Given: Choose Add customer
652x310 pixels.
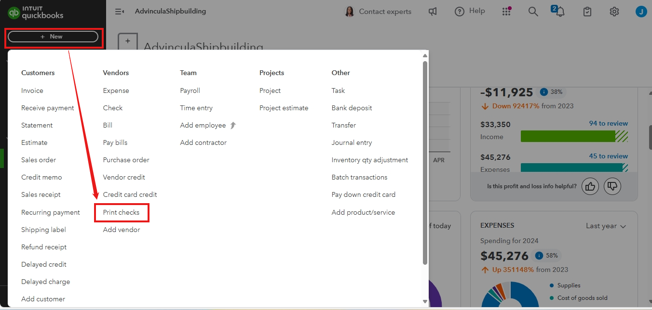Looking at the screenshot, I should [43, 299].
